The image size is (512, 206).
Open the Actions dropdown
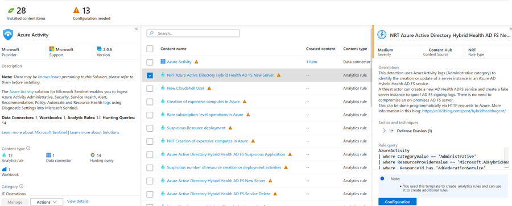pos(47,202)
